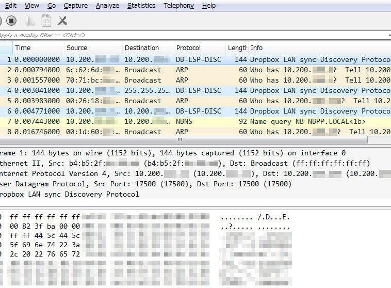
Task: Sort by the Time column header
Action: [38, 47]
